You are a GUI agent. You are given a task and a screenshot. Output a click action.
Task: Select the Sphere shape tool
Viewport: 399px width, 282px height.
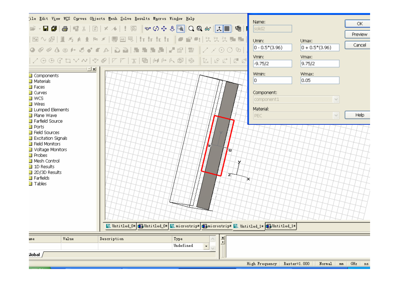(x=32, y=50)
